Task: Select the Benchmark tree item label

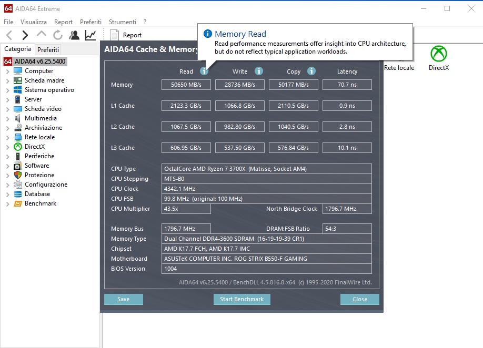Action: 41,203
